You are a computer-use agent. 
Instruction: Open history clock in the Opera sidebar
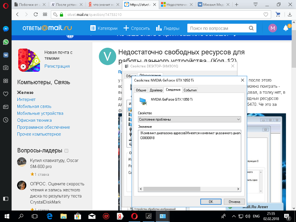pos(6,120)
